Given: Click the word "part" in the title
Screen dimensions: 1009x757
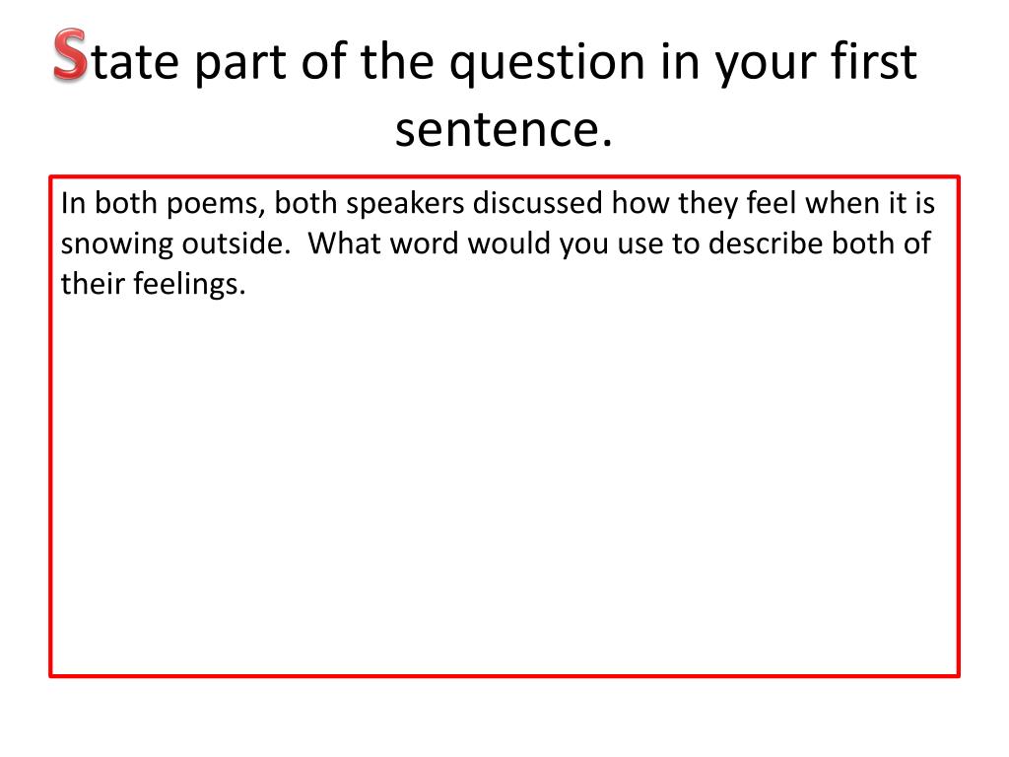Looking at the screenshot, I should pyautogui.click(x=240, y=64).
